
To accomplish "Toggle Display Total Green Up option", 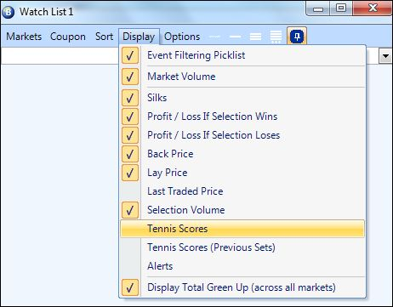I will [x=242, y=287].
